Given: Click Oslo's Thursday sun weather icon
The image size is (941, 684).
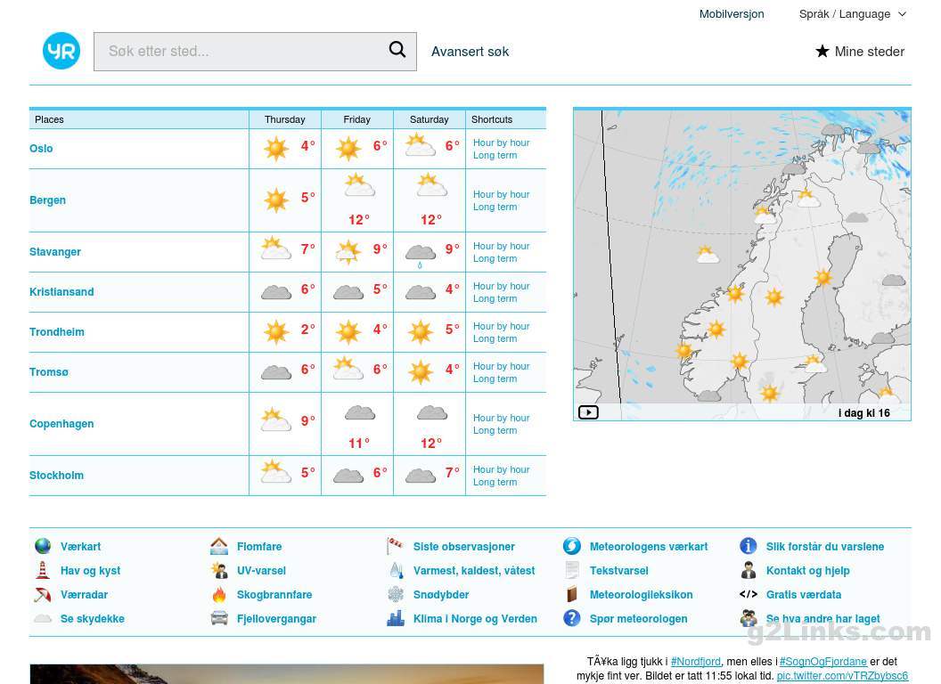Looking at the screenshot, I should 276,148.
